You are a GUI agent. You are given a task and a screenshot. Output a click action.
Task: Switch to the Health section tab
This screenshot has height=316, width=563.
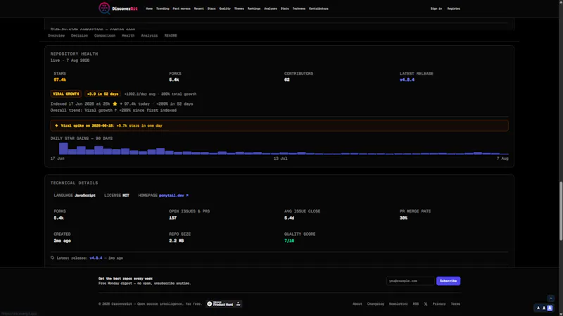pyautogui.click(x=128, y=36)
